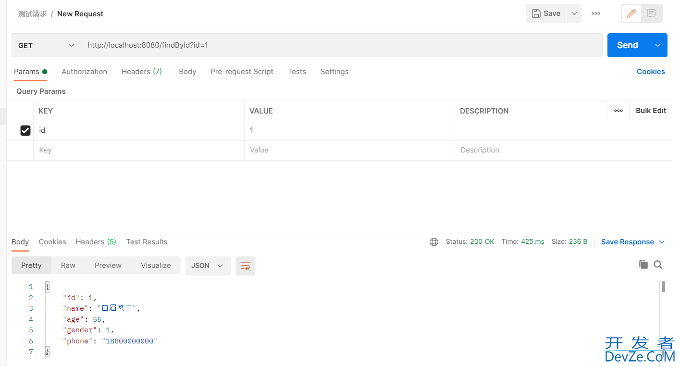Send the request
The width and height of the screenshot is (680, 367).
point(628,45)
